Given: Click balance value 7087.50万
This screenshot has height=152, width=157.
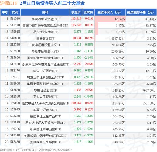Looking at the screenshot, I should [149, 90].
